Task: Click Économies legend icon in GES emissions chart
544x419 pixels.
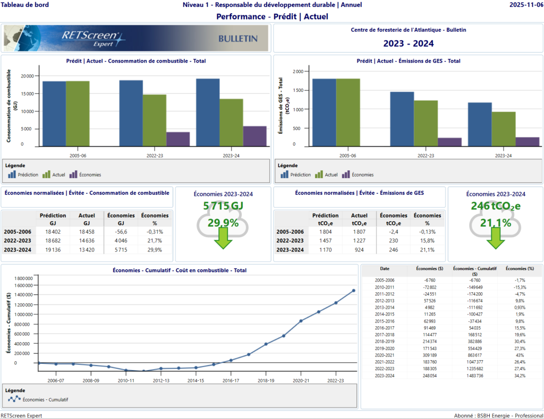Action: coord(346,174)
